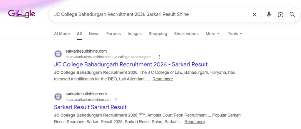
Task: Open three-dot menu for first result
Action: (159, 57)
